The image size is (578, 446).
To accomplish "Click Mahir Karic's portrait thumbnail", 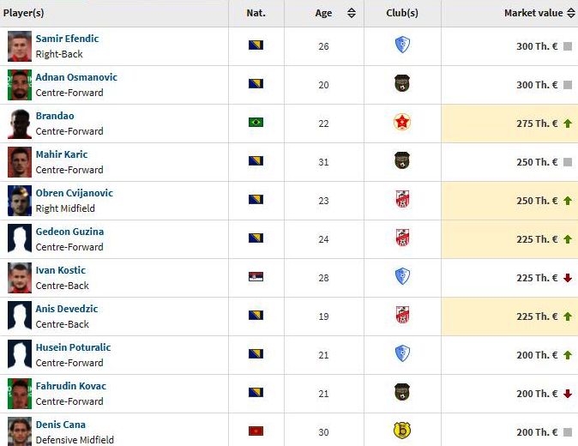I will tap(20, 162).
